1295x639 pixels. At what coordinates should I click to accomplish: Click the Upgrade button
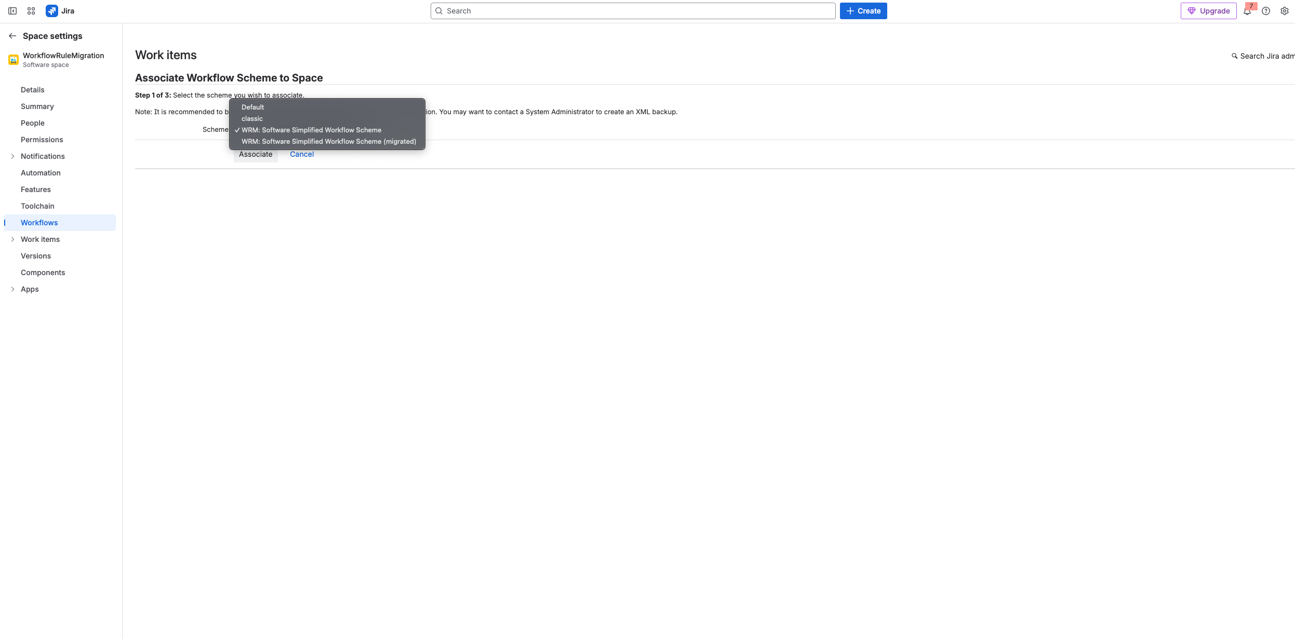pos(1208,10)
